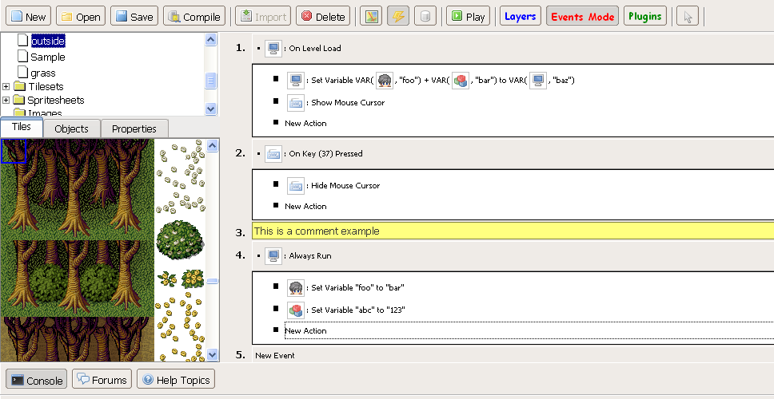Click the New file toolbar button
The height and width of the screenshot is (399, 774).
point(28,16)
